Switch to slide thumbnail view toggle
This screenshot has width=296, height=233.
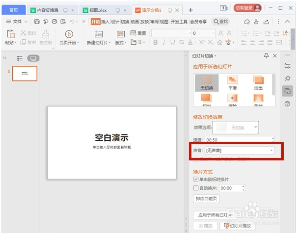(33, 58)
